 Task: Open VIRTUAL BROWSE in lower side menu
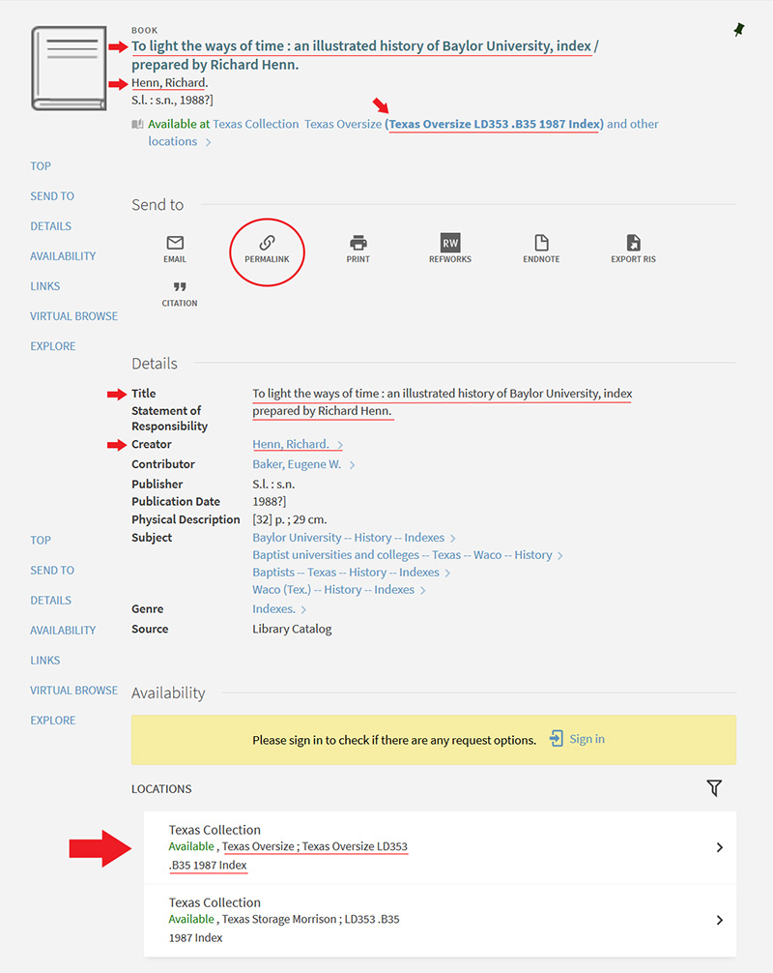[x=73, y=691]
